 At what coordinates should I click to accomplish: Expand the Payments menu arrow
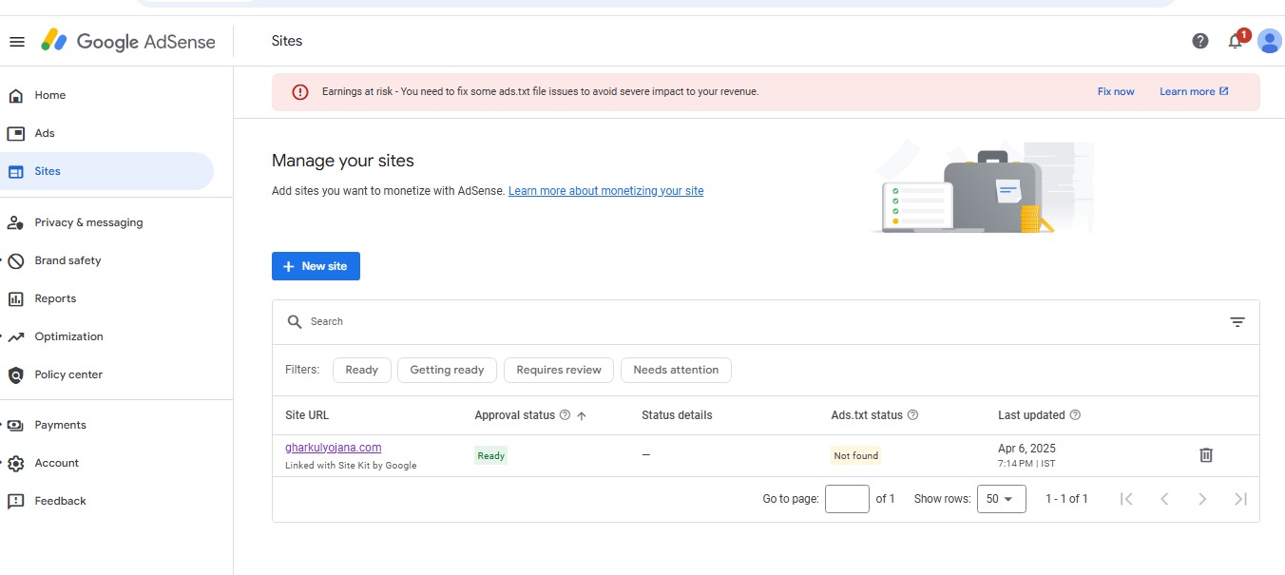click(3, 425)
